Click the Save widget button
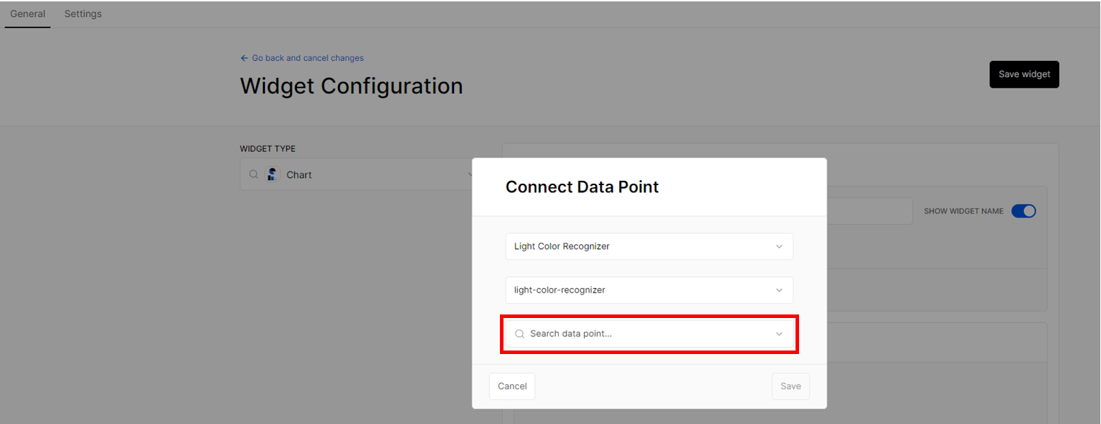 (1024, 74)
